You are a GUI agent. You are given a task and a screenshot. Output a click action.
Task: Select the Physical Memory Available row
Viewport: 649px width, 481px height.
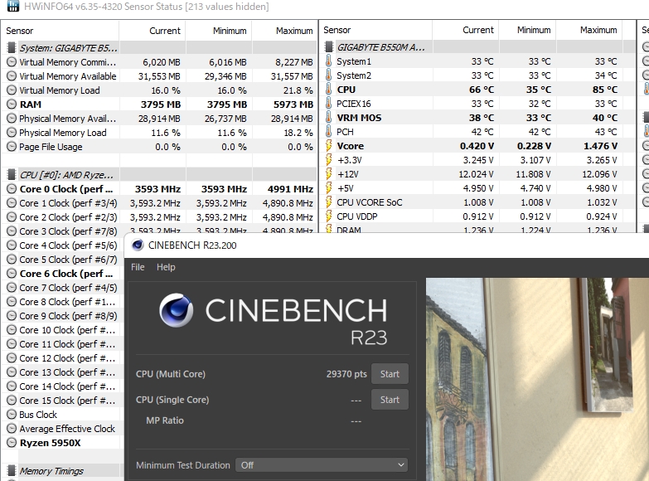coord(159,119)
